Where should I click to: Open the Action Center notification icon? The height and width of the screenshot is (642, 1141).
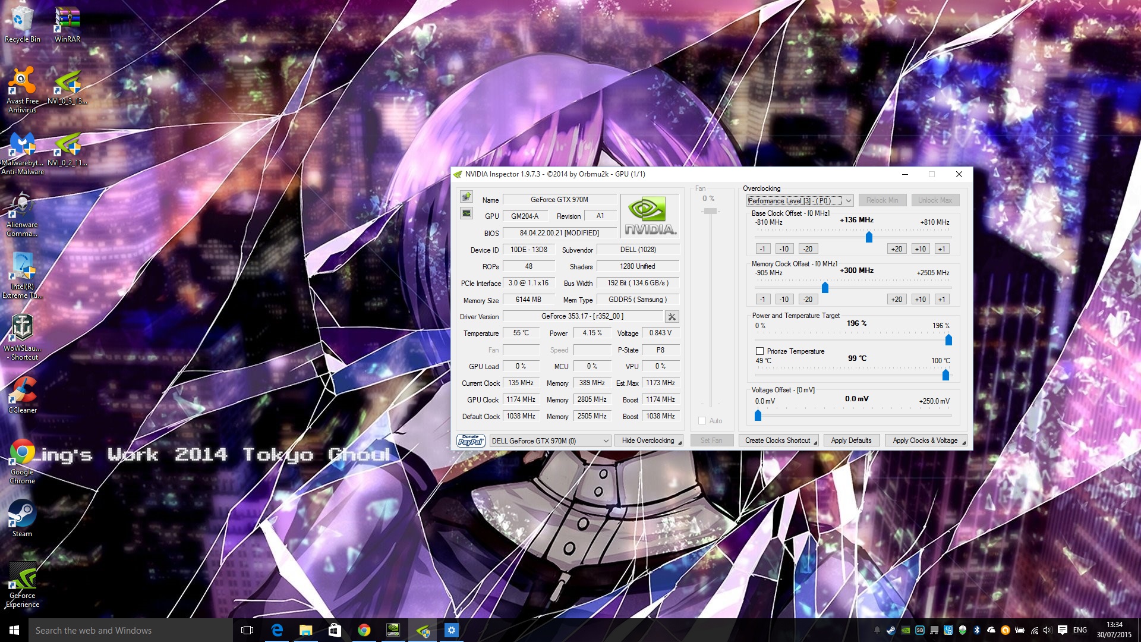pyautogui.click(x=1063, y=630)
